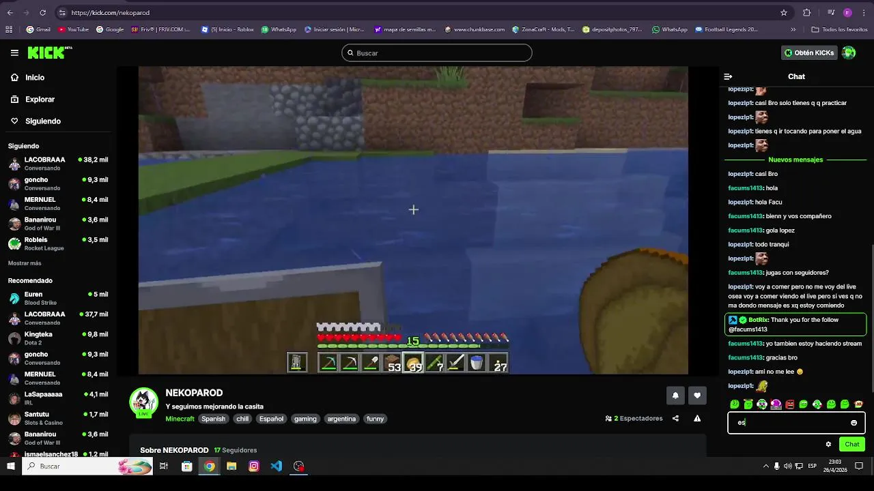Insert the headphones green emote

[762, 404]
